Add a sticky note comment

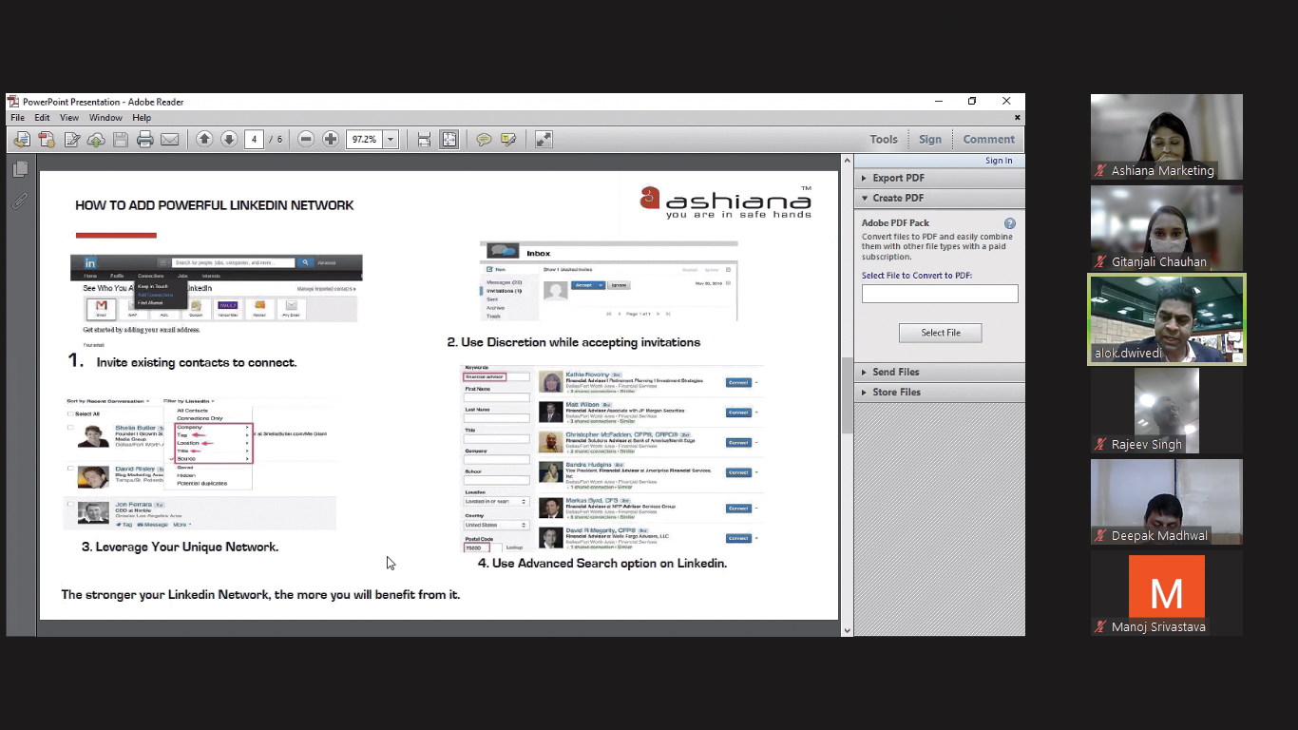coord(484,140)
